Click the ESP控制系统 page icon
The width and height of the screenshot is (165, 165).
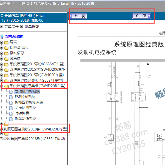tap(11, 97)
